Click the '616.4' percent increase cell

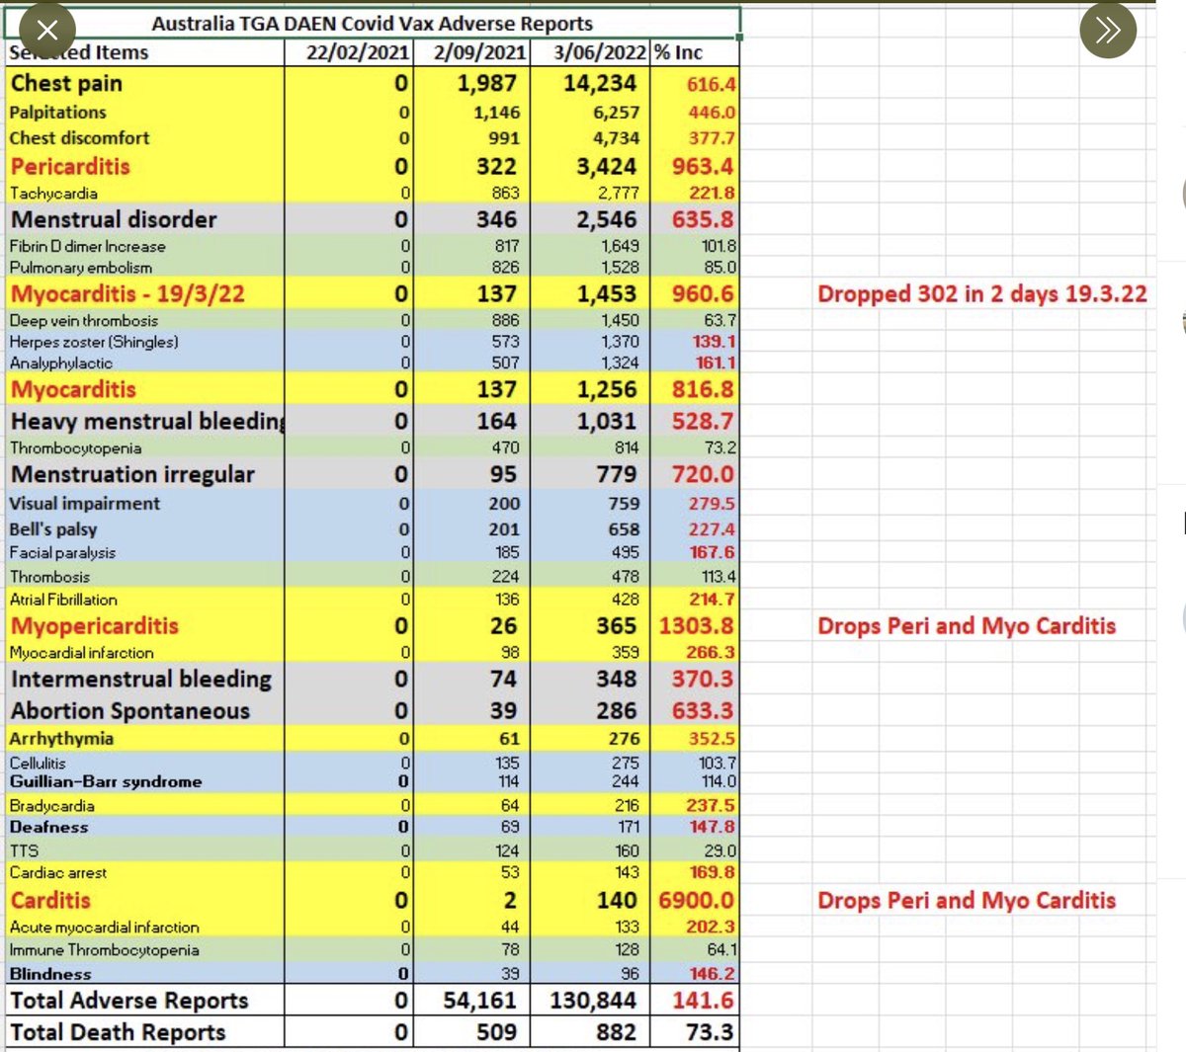click(712, 85)
